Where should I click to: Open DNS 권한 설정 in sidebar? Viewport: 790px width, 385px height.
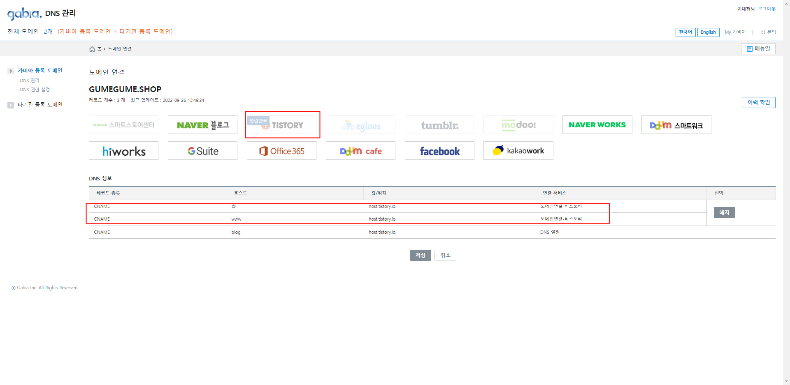35,90
